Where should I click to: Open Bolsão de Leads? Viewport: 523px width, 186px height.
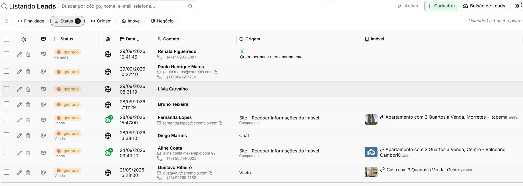click(x=484, y=6)
